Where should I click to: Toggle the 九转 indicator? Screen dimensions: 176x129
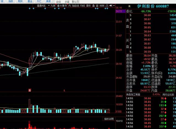click(53, 6)
